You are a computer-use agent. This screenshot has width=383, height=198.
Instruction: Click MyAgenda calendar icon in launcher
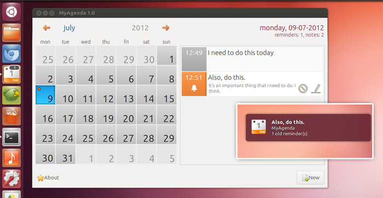coord(11,74)
